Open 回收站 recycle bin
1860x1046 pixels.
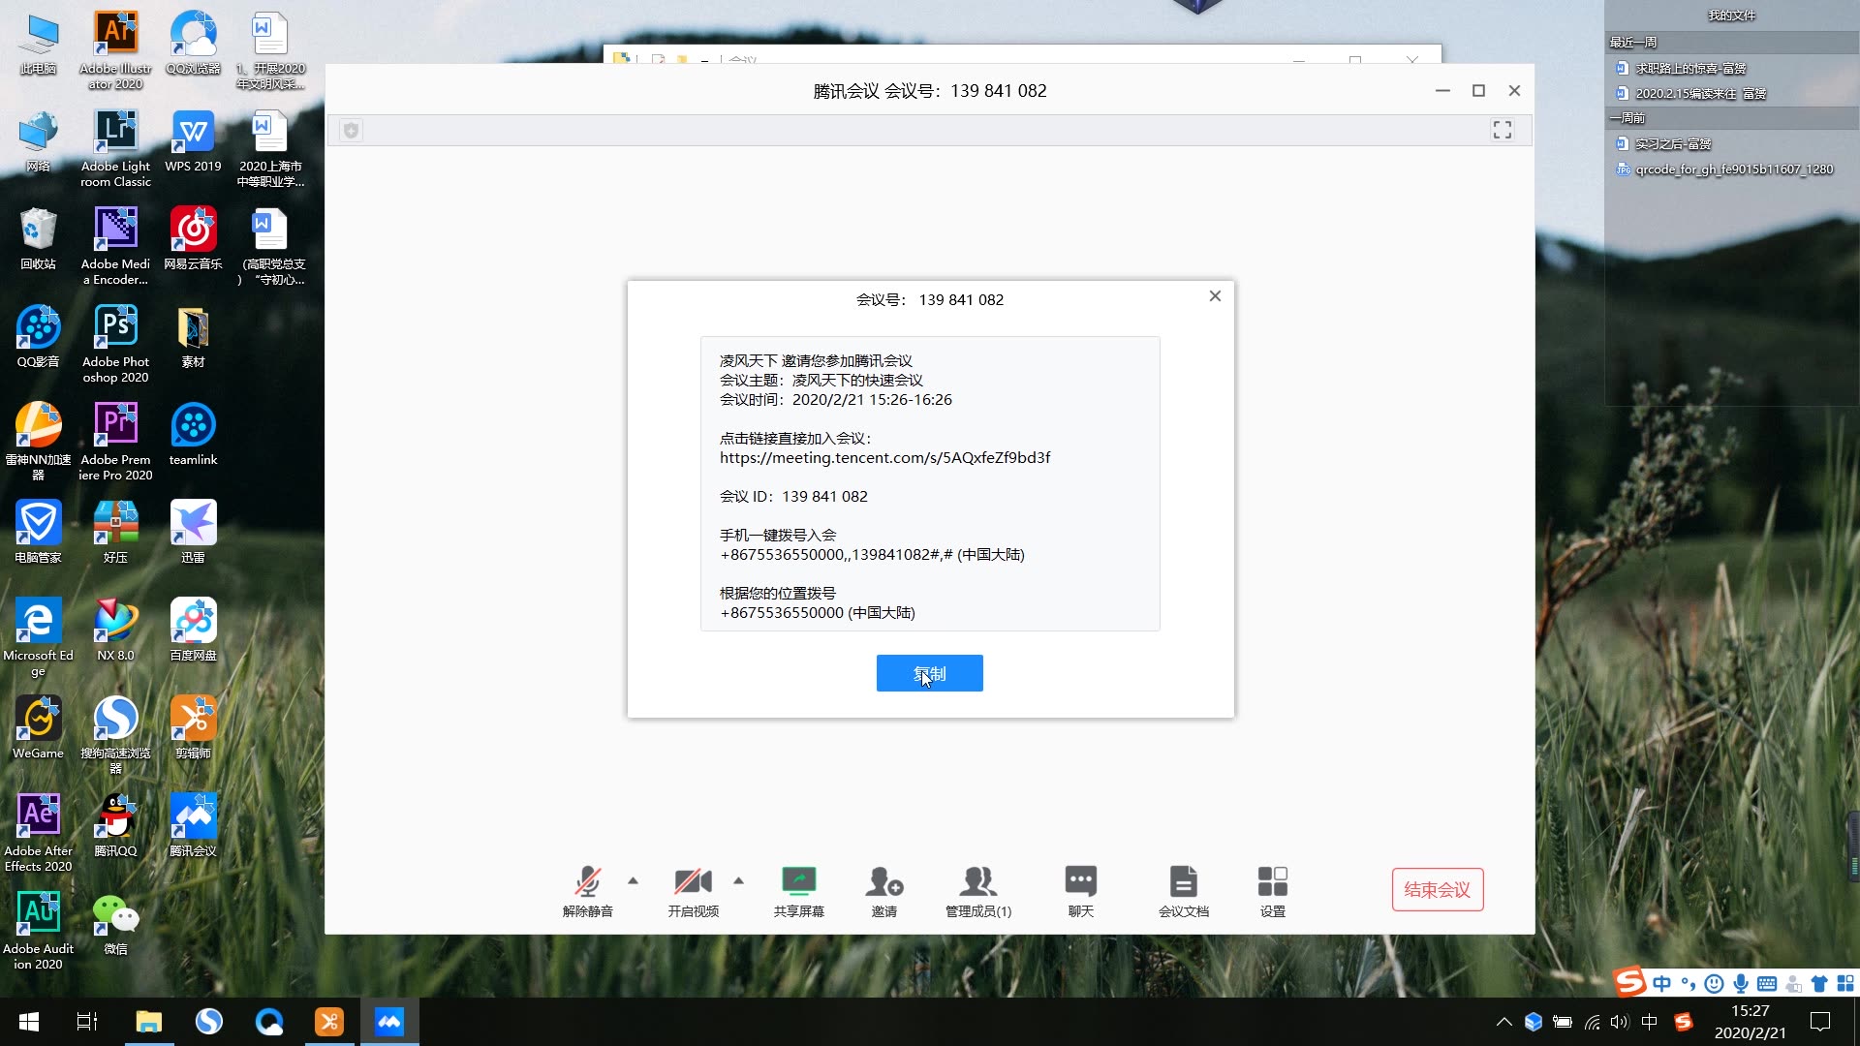38,239
